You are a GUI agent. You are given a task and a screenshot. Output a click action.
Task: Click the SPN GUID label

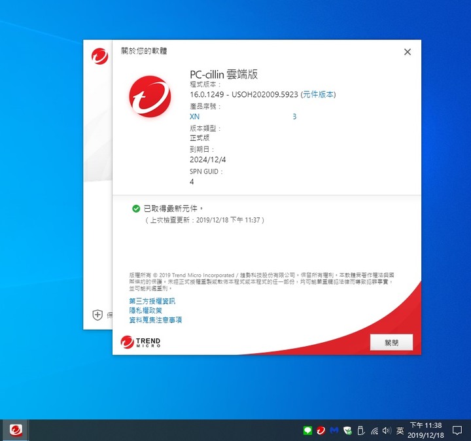pyautogui.click(x=206, y=171)
